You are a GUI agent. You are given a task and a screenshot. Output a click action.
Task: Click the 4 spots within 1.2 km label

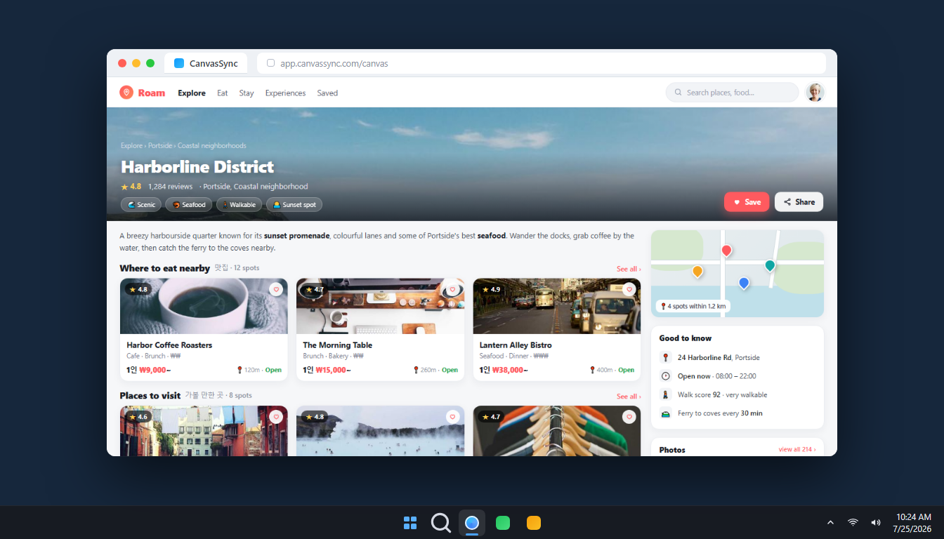pyautogui.click(x=693, y=306)
